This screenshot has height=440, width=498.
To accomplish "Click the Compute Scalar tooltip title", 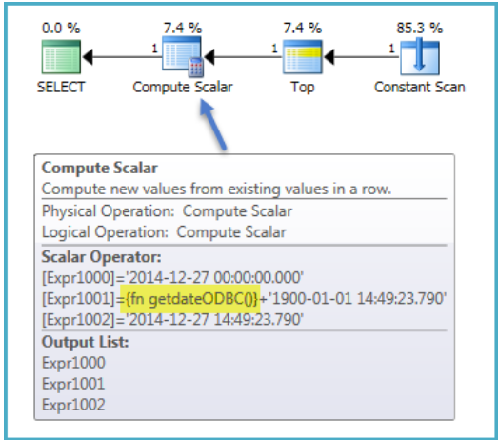I will (x=99, y=168).
